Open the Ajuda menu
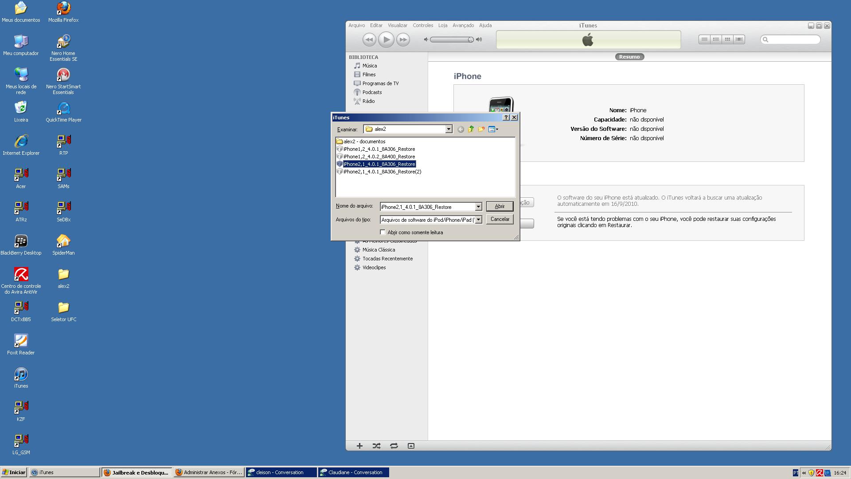Viewport: 851px width, 479px height. (x=485, y=25)
